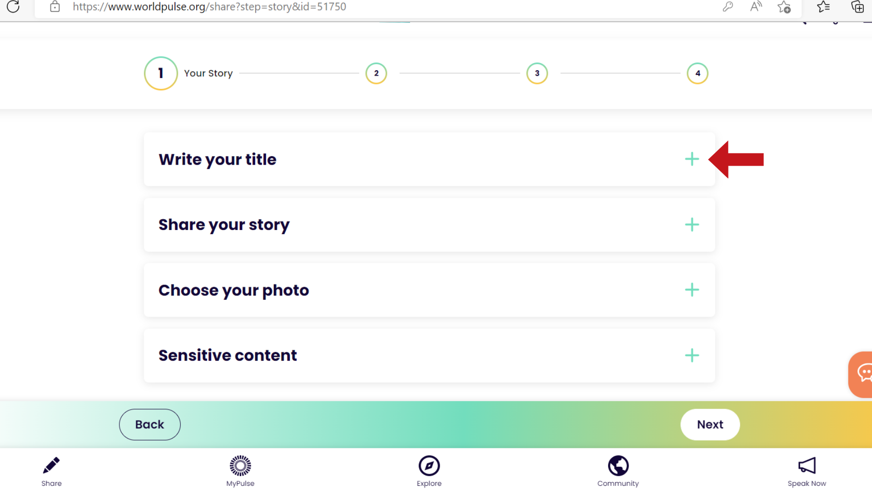Click the browser refresh icon
872x490 pixels.
[x=14, y=6]
